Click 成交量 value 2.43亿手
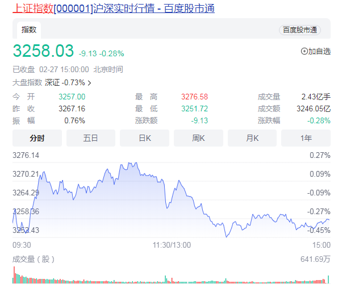Viewport: 338px width, 288px height. 316,97
